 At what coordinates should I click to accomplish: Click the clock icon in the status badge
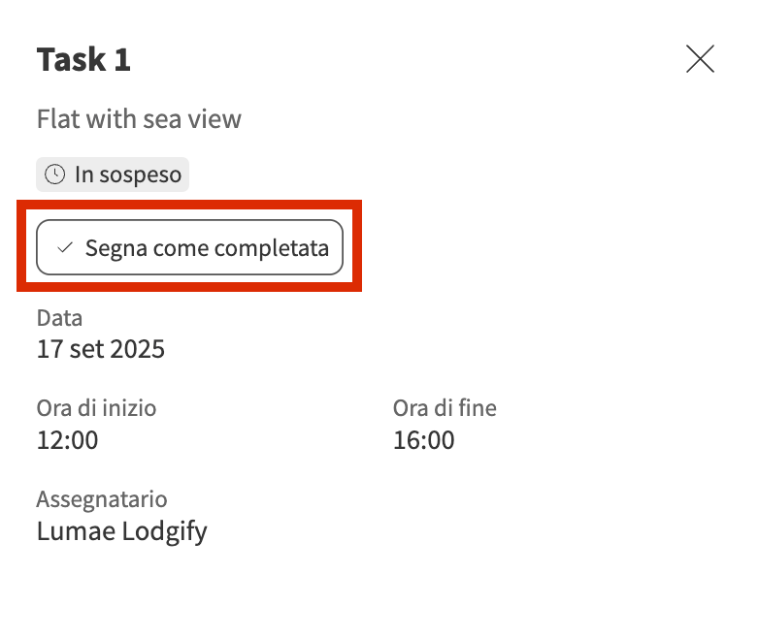(x=55, y=175)
